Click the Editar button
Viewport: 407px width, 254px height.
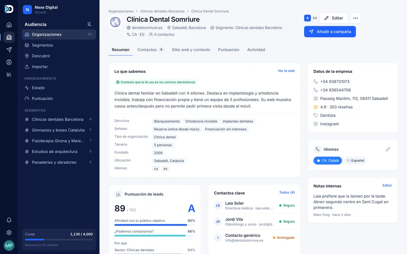point(334,18)
